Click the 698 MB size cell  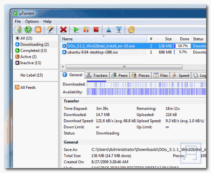(x=165, y=52)
